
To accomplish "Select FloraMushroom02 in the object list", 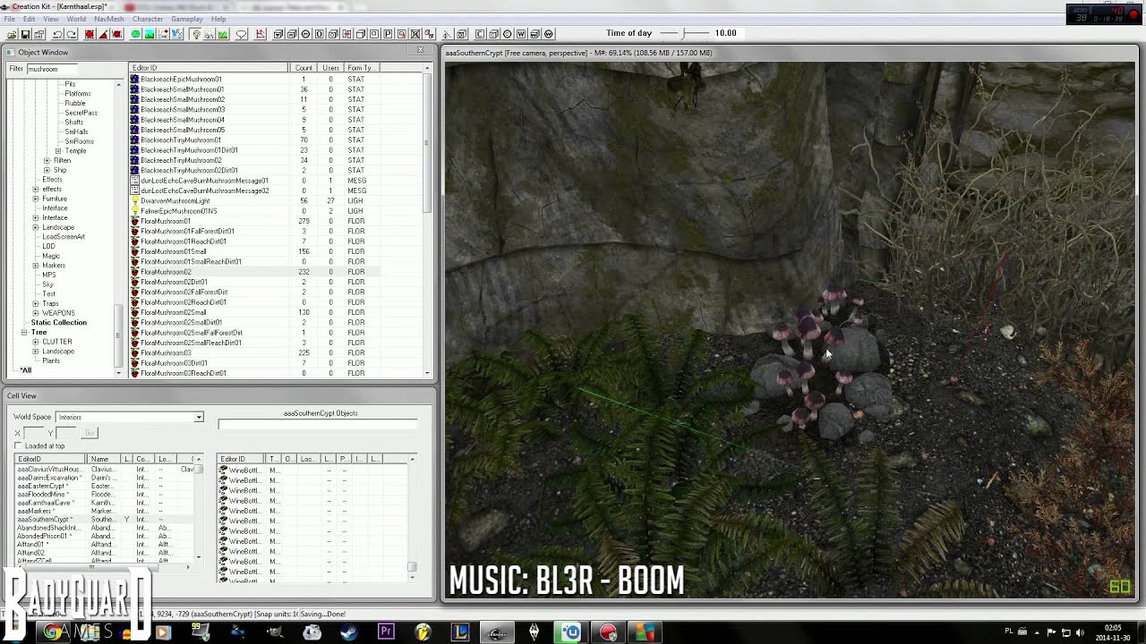I will point(166,272).
